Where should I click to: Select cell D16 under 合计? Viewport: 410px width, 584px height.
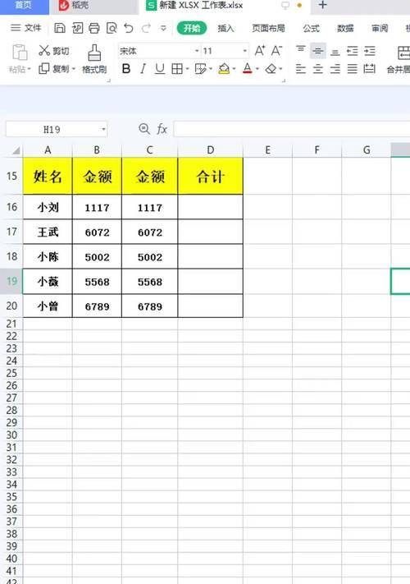211,207
